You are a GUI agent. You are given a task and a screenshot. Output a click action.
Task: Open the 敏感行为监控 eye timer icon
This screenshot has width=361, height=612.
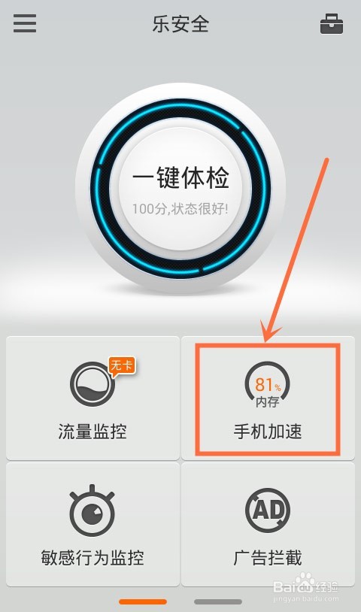pyautogui.click(x=92, y=511)
